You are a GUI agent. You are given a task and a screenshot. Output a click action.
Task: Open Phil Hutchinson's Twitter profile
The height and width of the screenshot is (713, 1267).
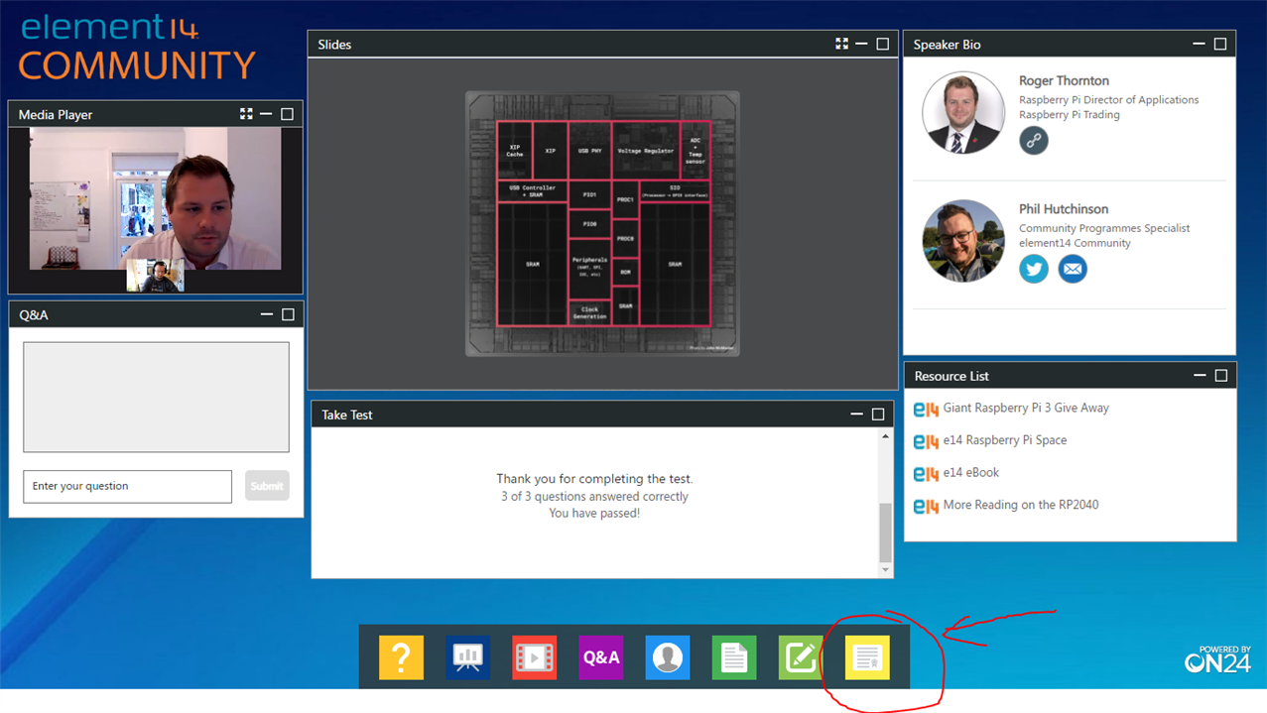(1034, 269)
